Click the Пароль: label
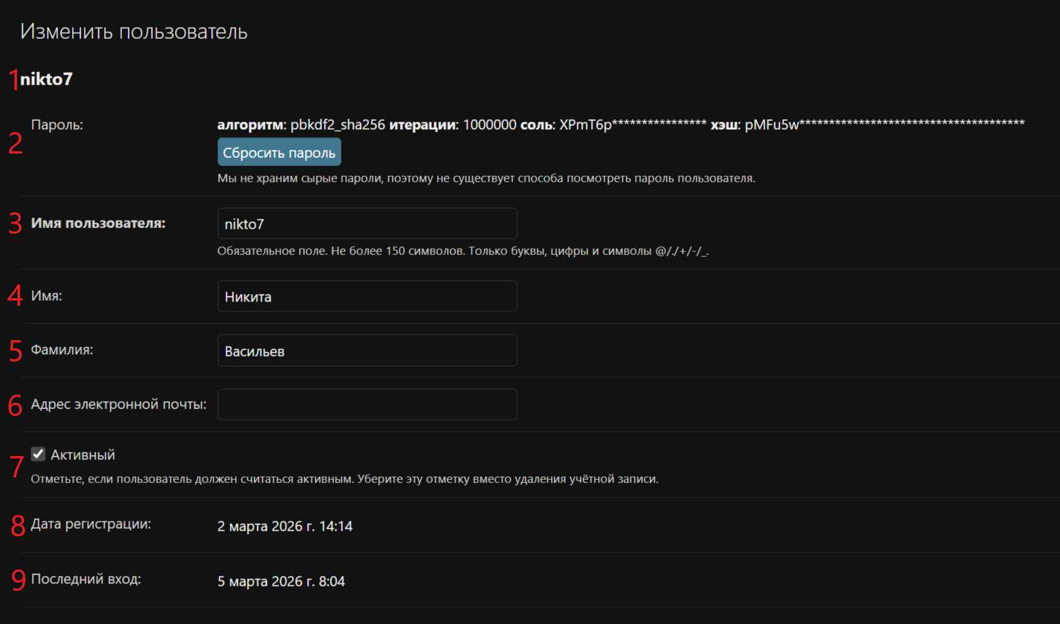 pos(57,125)
